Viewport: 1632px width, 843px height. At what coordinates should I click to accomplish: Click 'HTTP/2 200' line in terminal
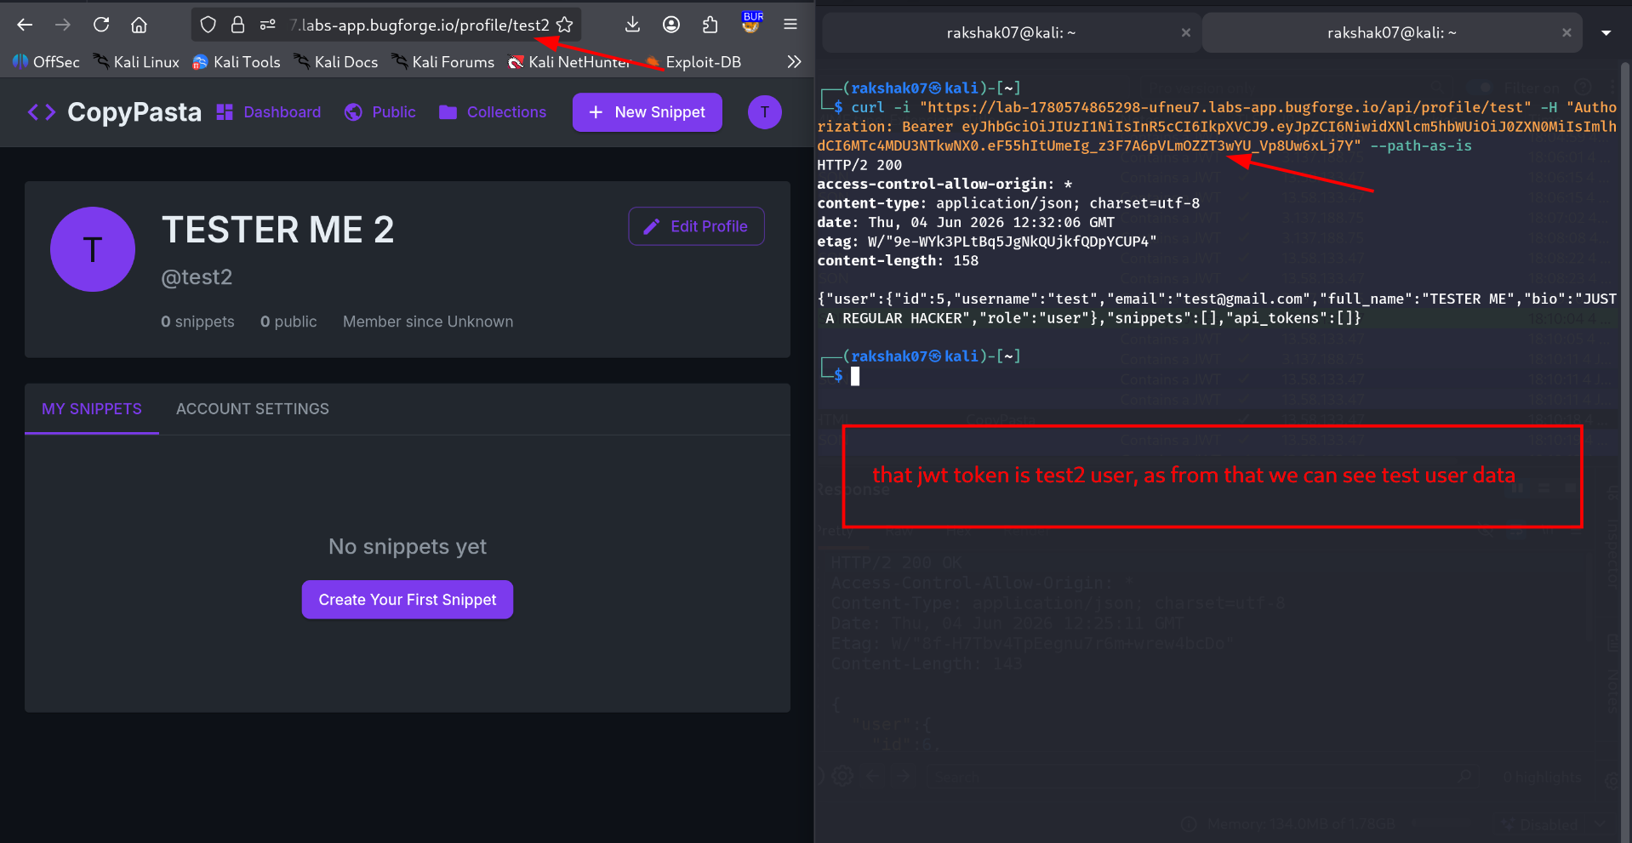coord(859,165)
